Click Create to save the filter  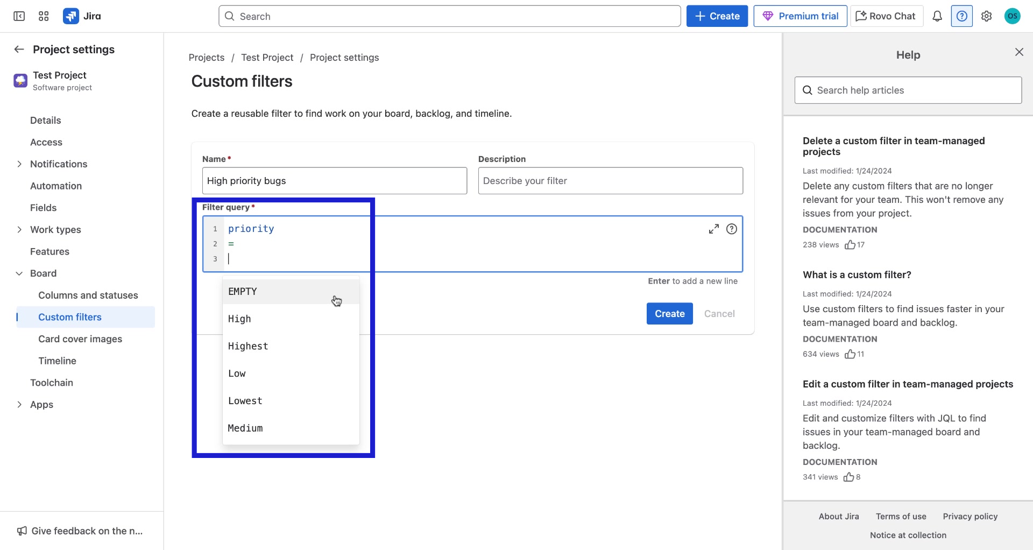point(669,313)
